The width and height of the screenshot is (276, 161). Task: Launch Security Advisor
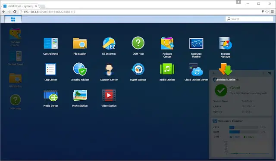click(x=80, y=72)
